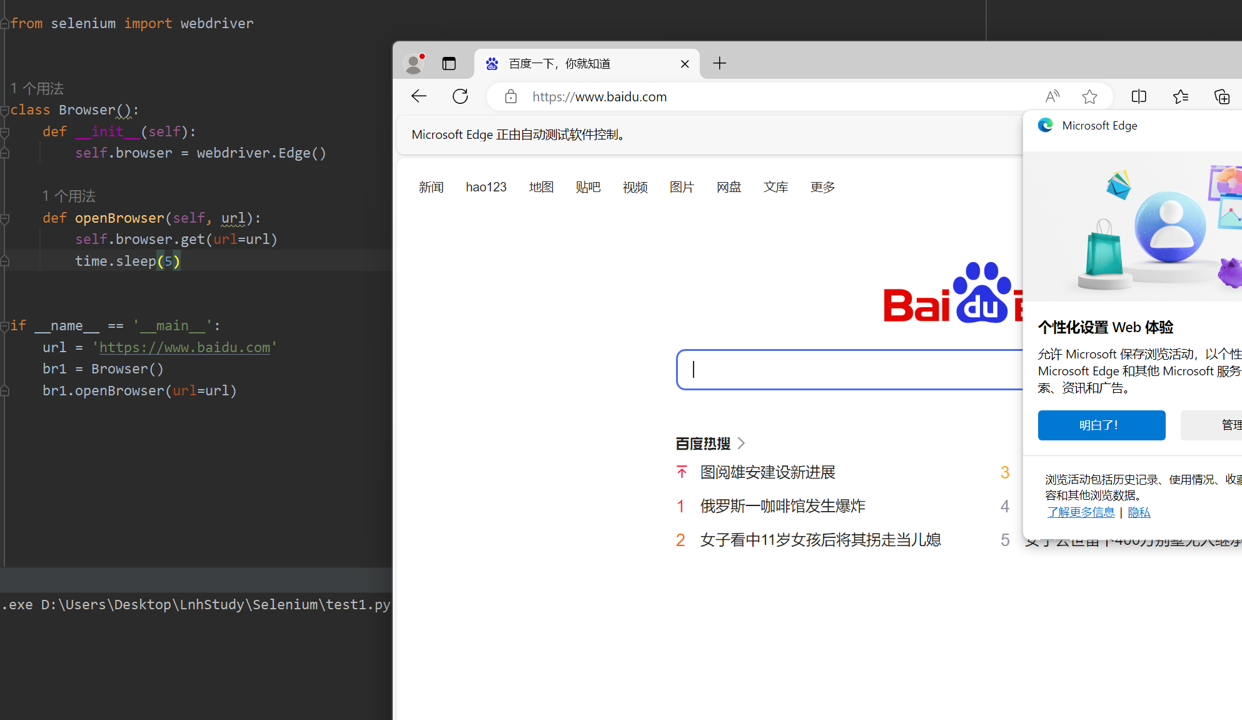Viewport: 1242px width, 720px height.
Task: Click the address bar URL baidu.com
Action: tap(599, 96)
